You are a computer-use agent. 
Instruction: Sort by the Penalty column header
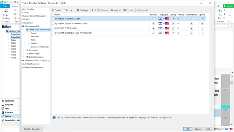pyautogui.click(x=181, y=15)
